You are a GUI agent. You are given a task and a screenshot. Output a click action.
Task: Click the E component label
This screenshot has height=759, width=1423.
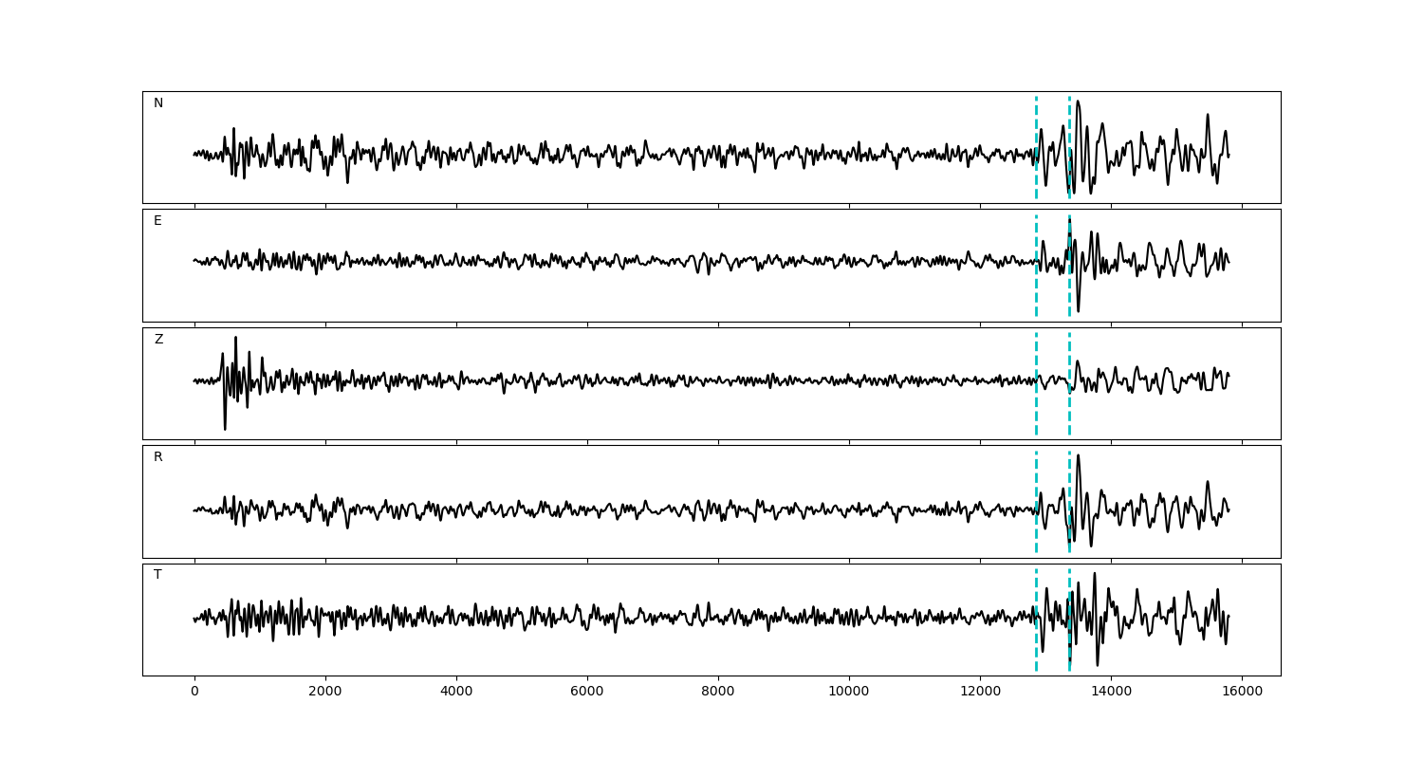click(157, 221)
